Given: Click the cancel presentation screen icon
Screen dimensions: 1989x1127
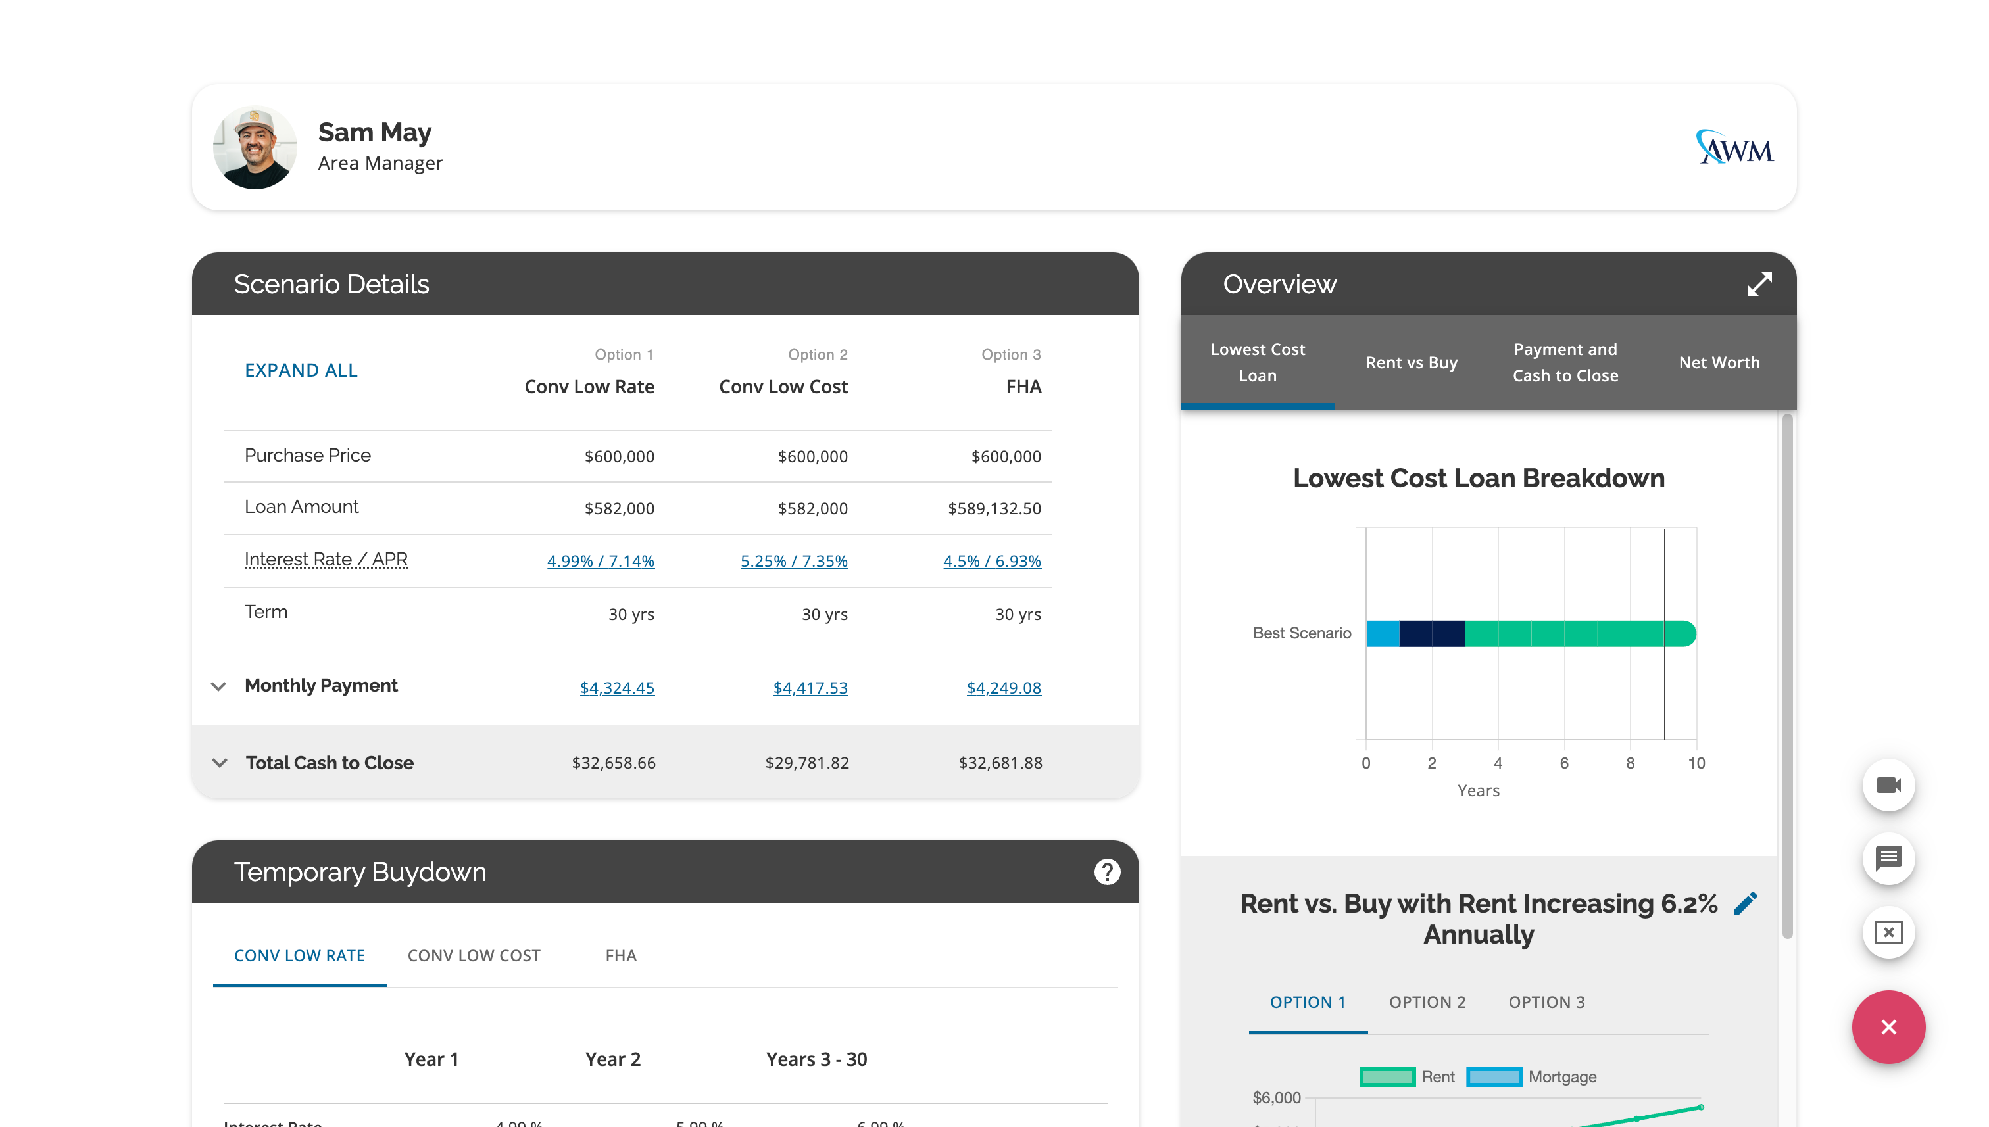Looking at the screenshot, I should click(x=1888, y=932).
